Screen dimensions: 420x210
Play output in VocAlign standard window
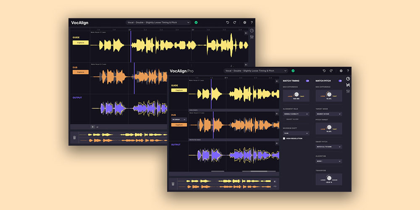pyautogui.click(x=93, y=127)
